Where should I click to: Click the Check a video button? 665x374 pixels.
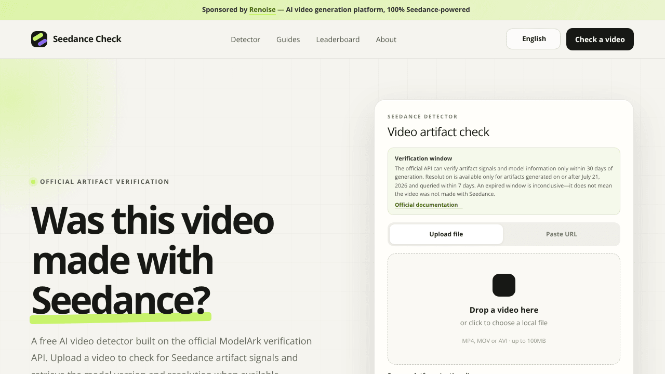coord(600,39)
